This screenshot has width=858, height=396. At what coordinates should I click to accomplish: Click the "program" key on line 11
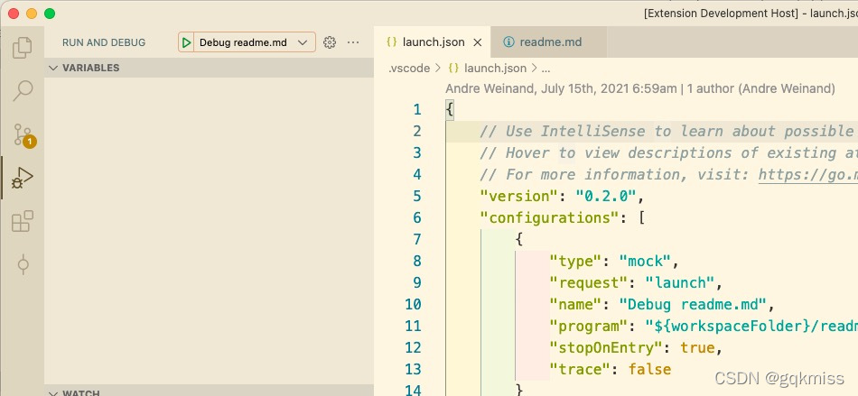(588, 326)
